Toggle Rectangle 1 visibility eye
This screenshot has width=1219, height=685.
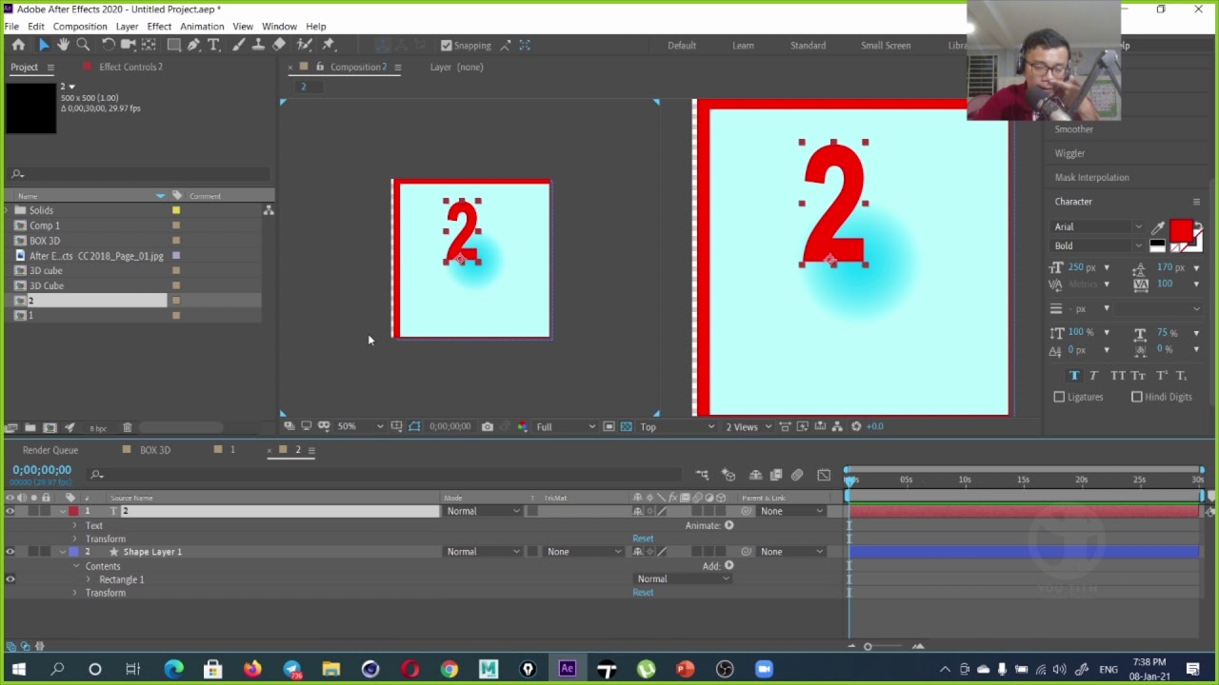(10, 579)
